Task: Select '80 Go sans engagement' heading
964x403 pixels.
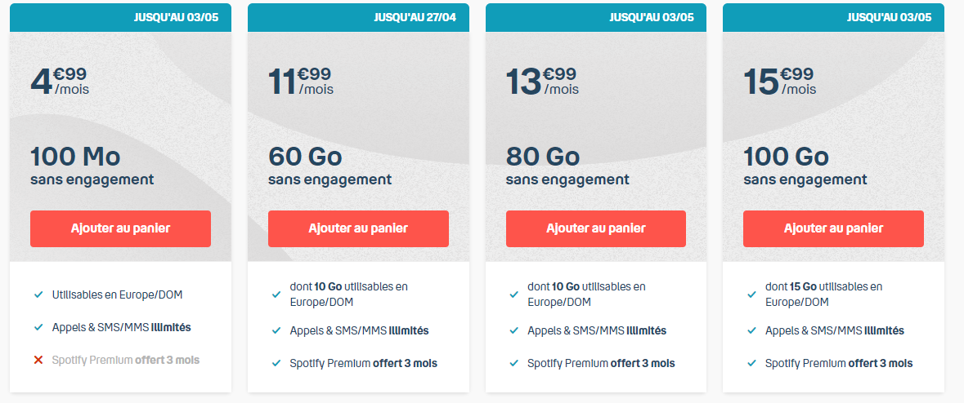Action: [567, 166]
